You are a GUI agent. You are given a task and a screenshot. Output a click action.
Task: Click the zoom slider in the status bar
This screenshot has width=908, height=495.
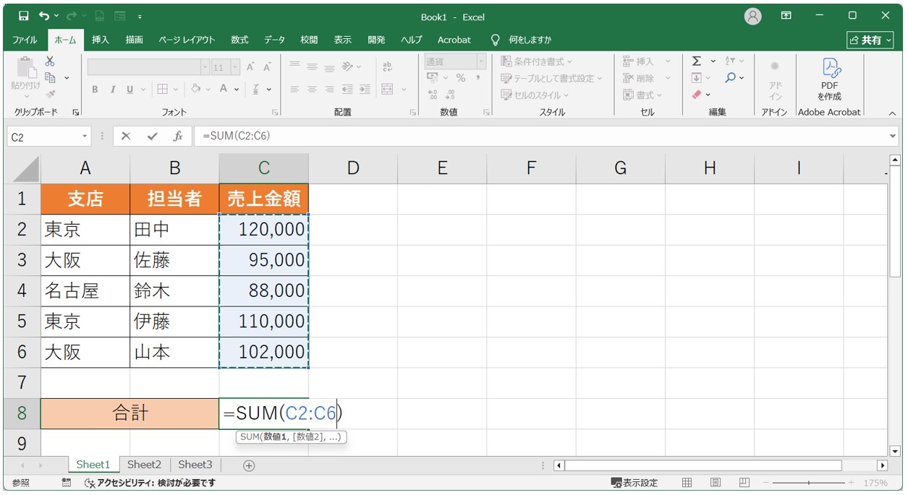click(808, 483)
